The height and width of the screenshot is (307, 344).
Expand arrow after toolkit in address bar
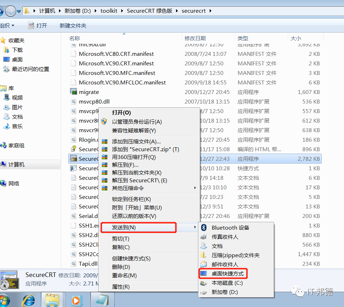coord(122,11)
